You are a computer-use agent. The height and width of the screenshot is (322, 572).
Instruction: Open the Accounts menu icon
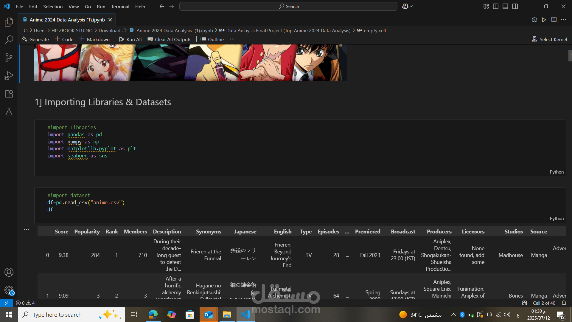pyautogui.click(x=9, y=272)
